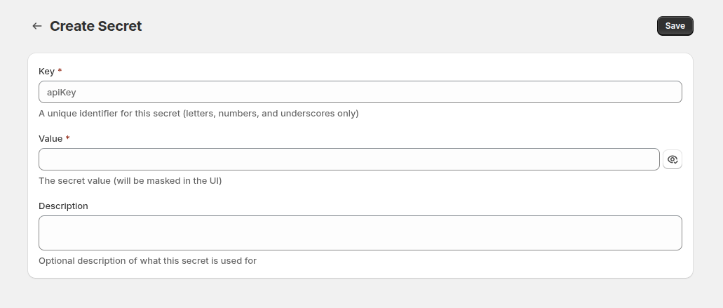
Task: Focus the Description text area
Action: (x=360, y=233)
